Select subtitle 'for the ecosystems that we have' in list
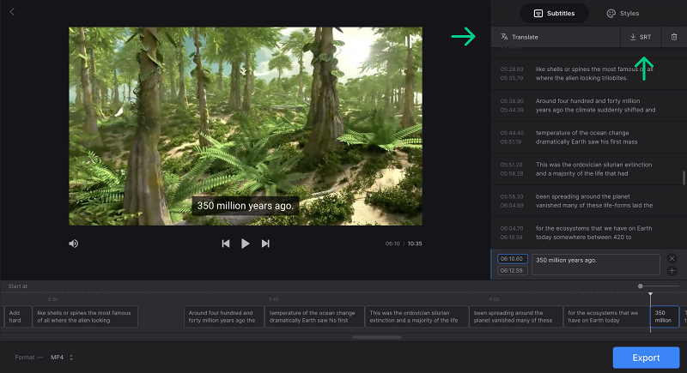 [587, 232]
